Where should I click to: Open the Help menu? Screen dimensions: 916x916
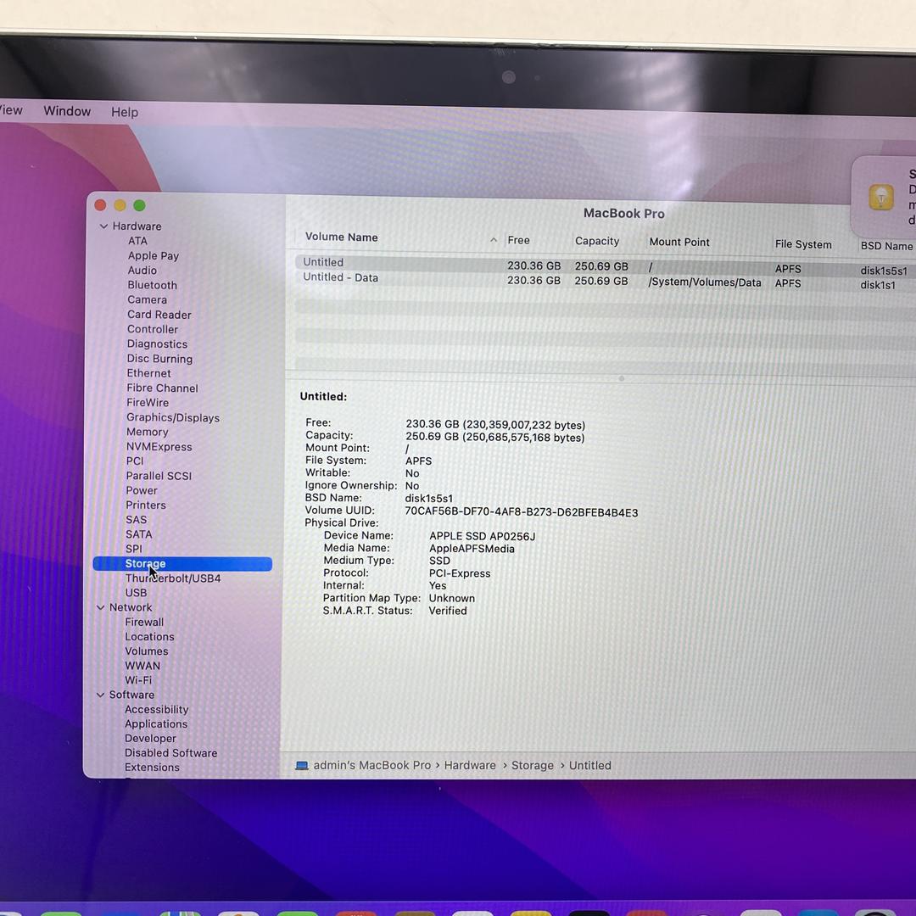coord(125,112)
